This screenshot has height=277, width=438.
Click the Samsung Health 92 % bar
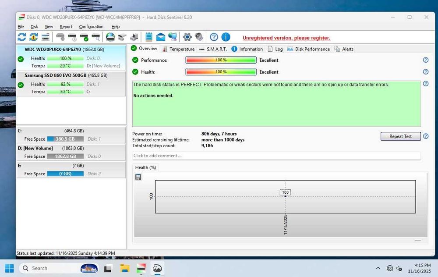coord(65,84)
